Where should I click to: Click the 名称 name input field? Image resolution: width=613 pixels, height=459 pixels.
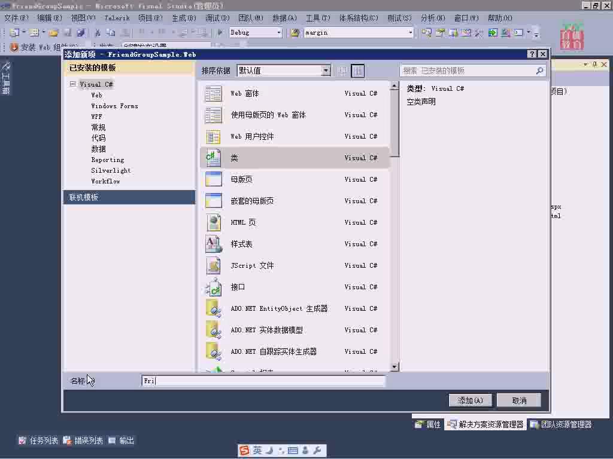[263, 381]
